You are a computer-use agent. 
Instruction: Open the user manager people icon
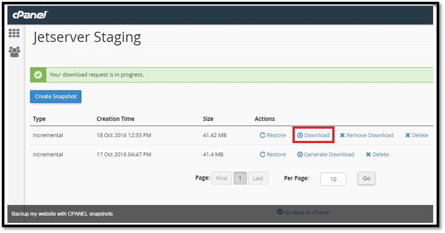click(14, 52)
